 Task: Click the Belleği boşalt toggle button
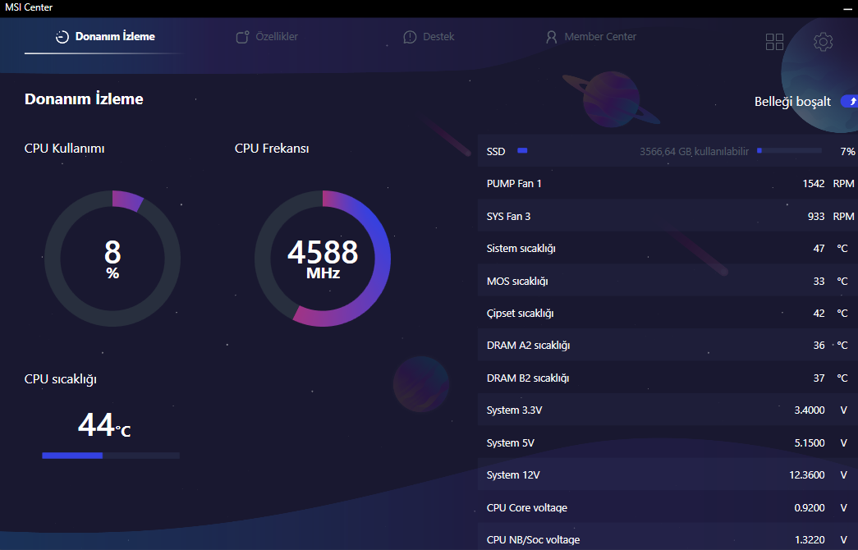849,101
